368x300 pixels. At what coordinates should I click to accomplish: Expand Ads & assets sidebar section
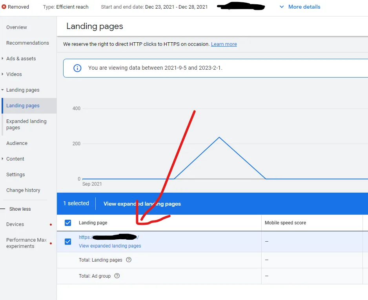[x=2, y=59]
